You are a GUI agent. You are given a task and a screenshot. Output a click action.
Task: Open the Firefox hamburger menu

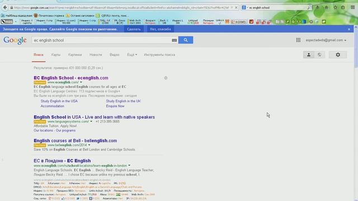click(x=353, y=7)
